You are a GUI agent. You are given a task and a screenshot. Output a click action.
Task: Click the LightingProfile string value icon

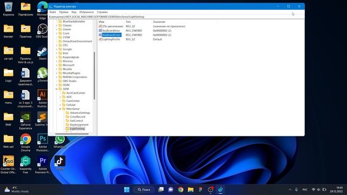coord(100,39)
